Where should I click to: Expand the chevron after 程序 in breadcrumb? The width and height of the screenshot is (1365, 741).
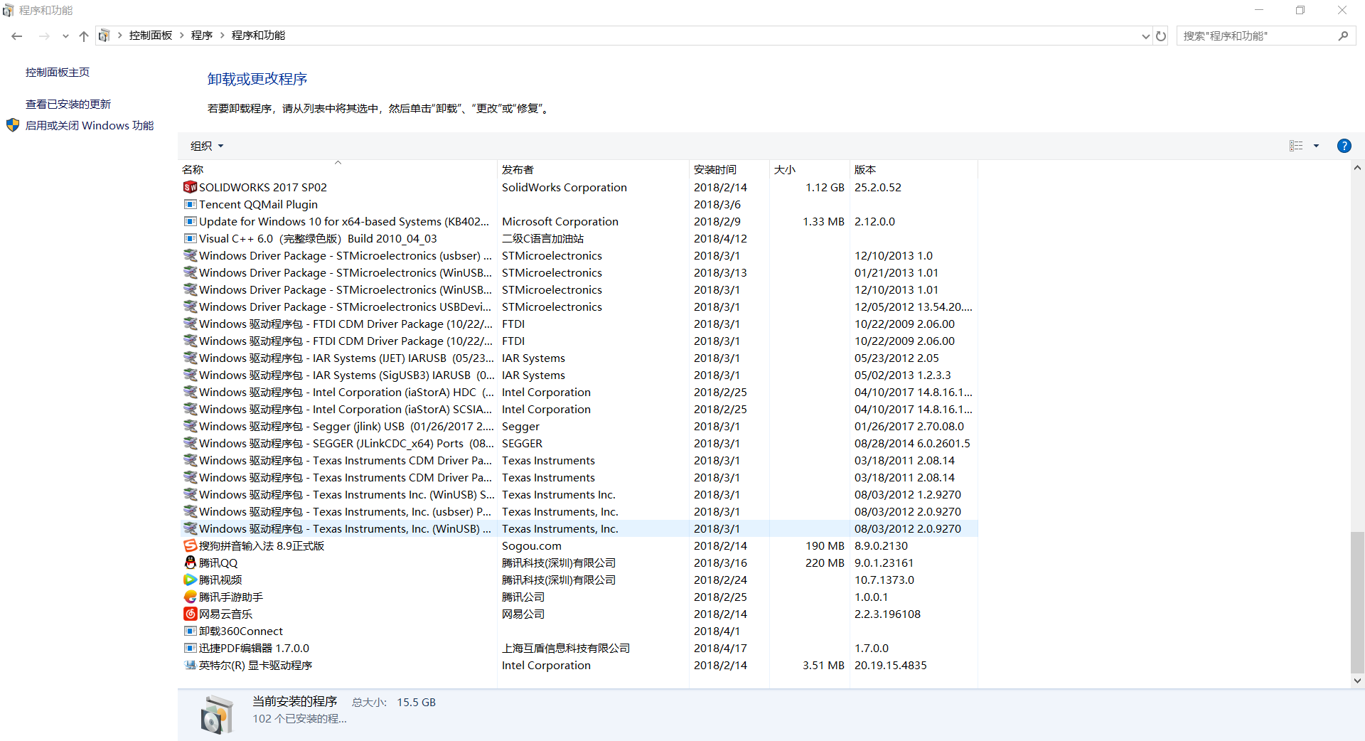[223, 36]
